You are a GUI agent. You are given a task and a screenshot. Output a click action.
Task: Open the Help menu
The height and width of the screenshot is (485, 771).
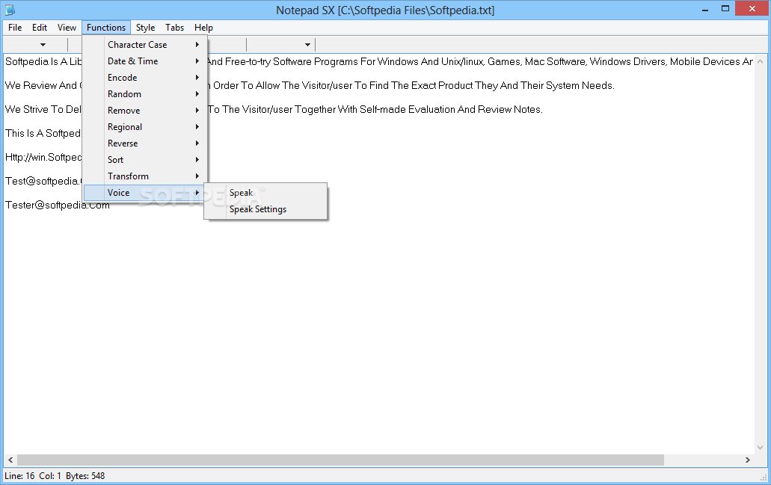[x=203, y=28]
